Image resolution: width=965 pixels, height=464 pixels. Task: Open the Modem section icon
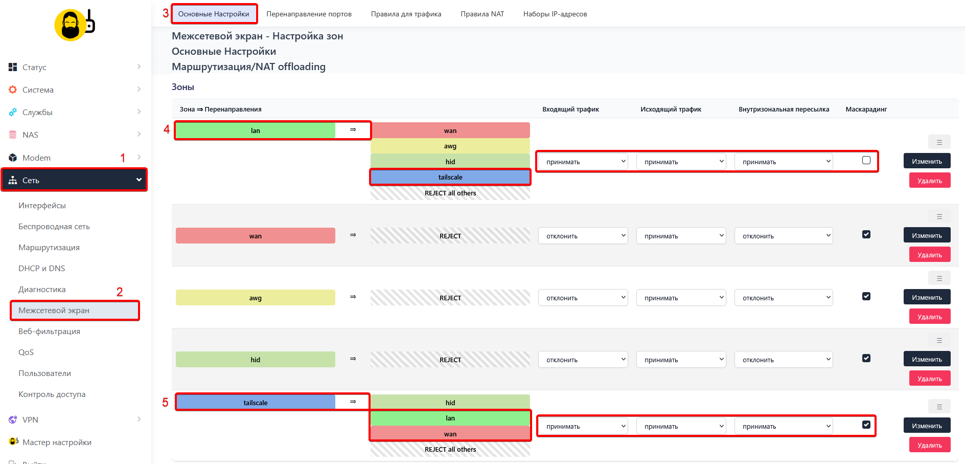pyautogui.click(x=12, y=157)
